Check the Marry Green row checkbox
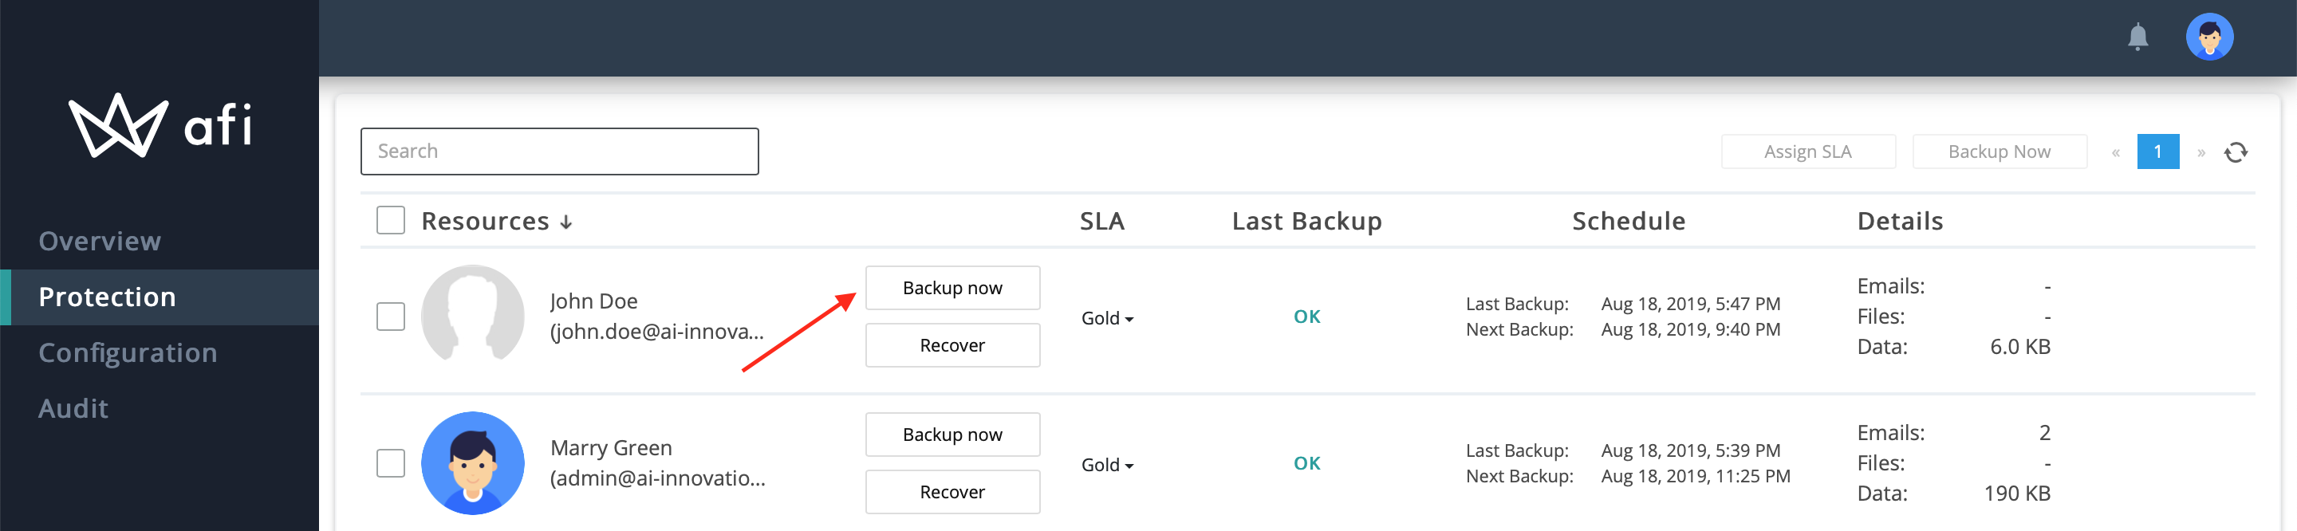 click(391, 462)
